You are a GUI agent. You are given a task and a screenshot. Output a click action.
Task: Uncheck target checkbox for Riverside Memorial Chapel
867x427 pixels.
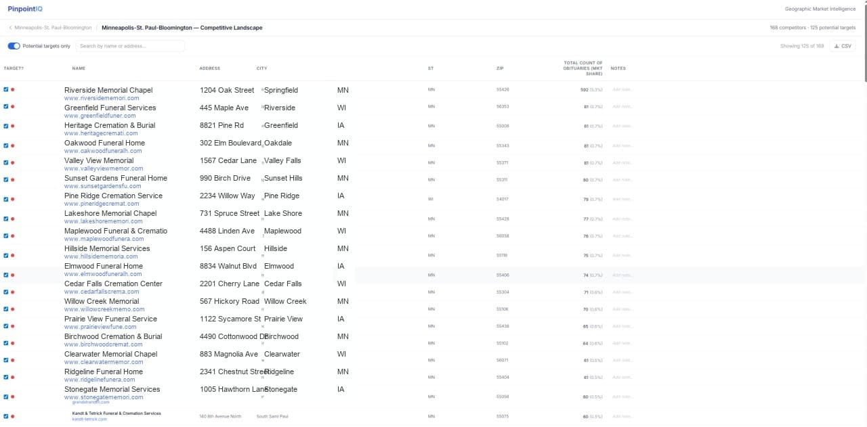tap(5, 89)
